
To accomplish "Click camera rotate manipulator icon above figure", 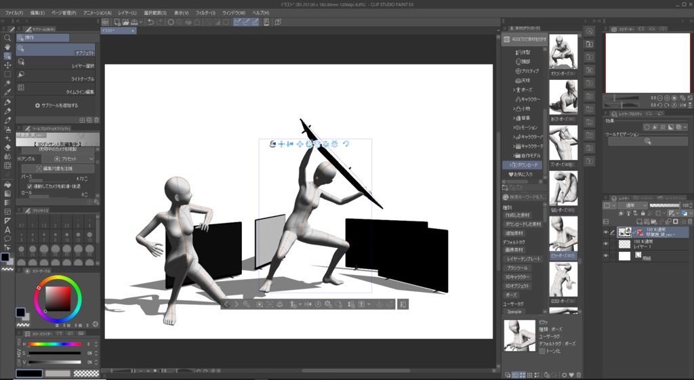I will [272, 144].
